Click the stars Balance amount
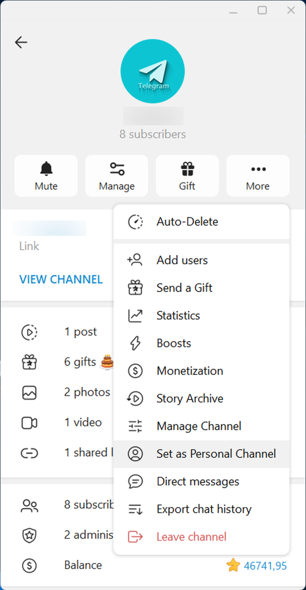The width and height of the screenshot is (306, 590). point(265,565)
